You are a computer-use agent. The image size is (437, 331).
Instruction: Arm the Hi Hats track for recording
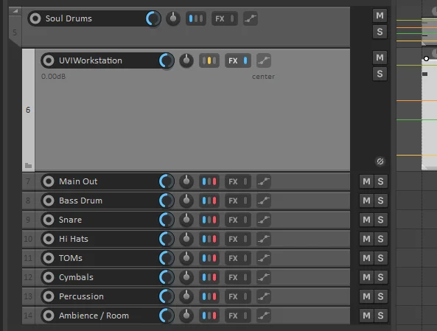(x=49, y=239)
